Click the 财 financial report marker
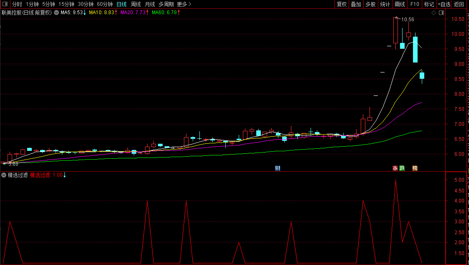This screenshot has width=469, height=265. point(278,168)
